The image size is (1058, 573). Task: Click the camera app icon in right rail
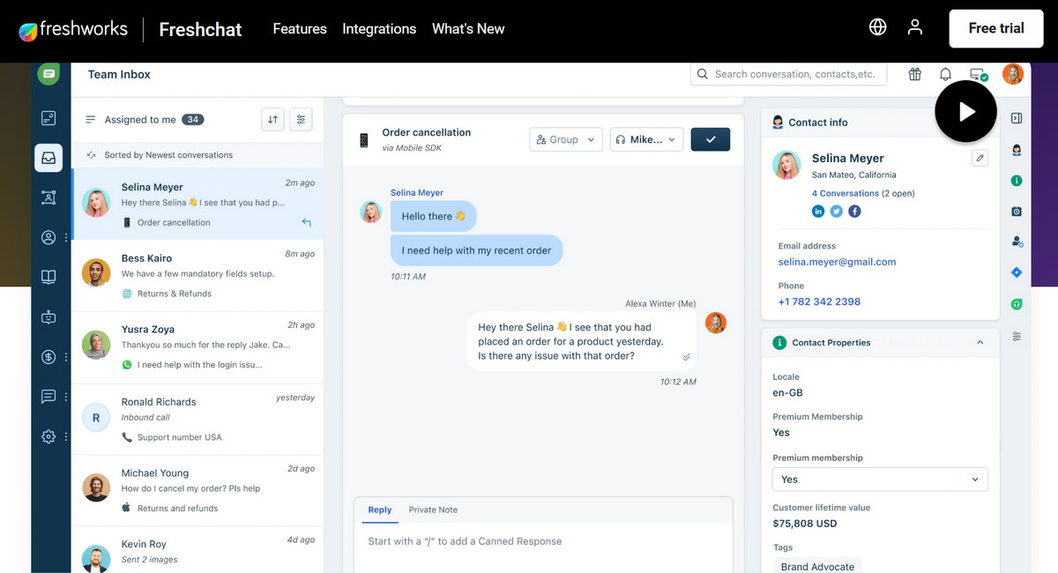tap(1017, 212)
